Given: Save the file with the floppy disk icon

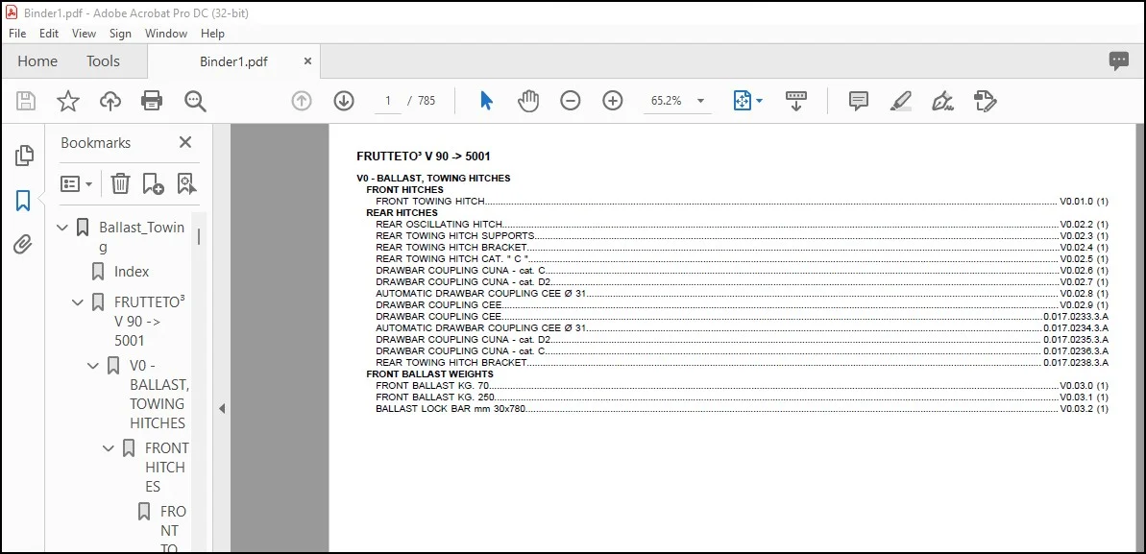Looking at the screenshot, I should tap(26, 101).
